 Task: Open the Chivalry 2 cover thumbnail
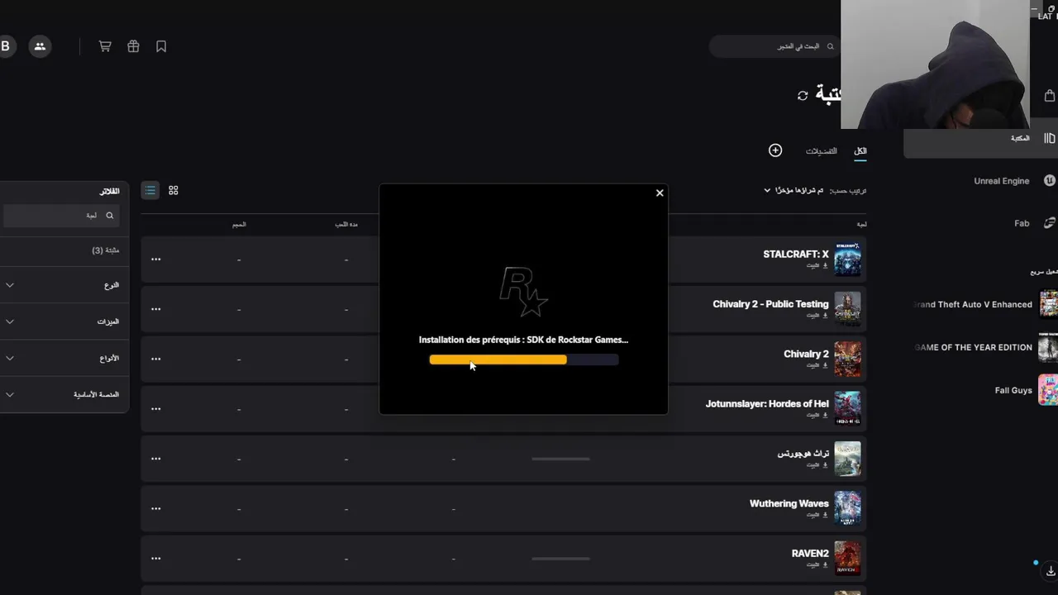(x=847, y=359)
